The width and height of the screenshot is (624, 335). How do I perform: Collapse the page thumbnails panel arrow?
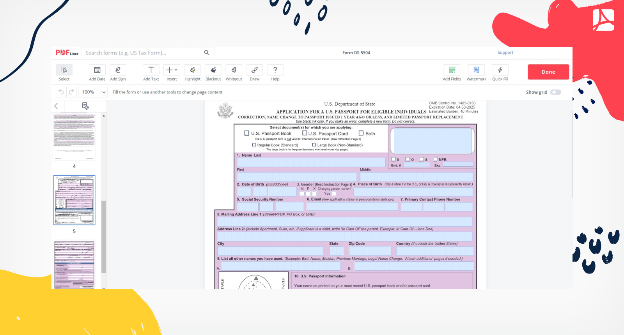tap(56, 106)
